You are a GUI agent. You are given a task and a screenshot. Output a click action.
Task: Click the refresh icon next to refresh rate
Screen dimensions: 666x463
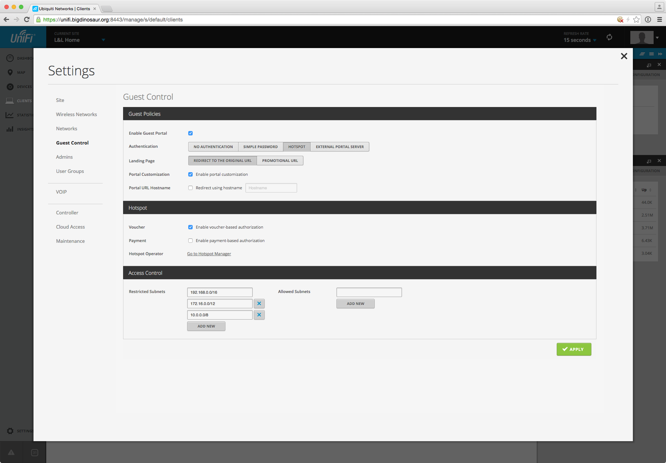[609, 37]
